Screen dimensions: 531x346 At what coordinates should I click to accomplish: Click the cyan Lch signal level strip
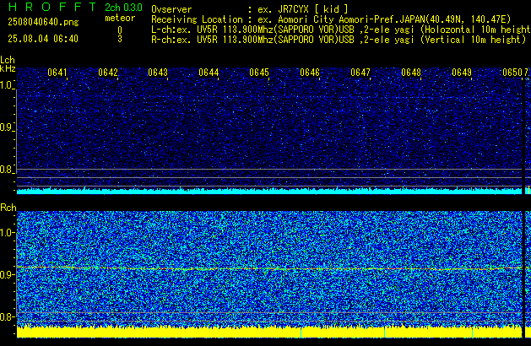tap(269, 192)
